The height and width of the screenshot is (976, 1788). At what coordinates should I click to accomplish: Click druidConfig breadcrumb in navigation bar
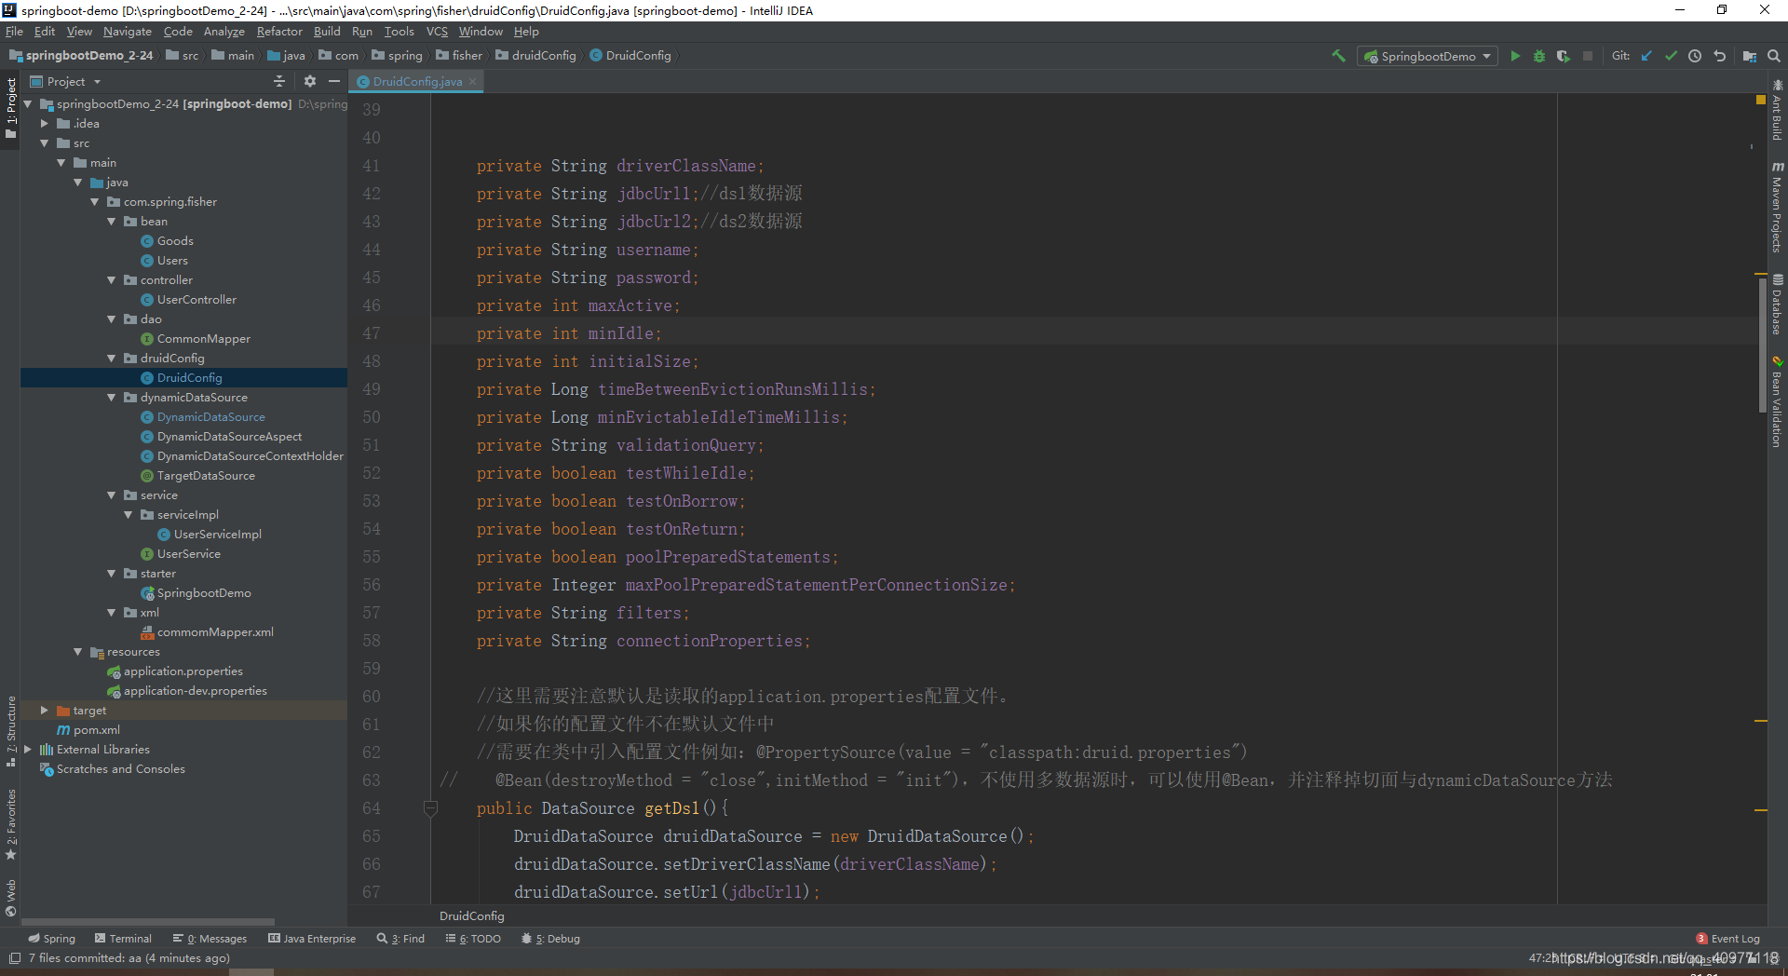(x=535, y=56)
